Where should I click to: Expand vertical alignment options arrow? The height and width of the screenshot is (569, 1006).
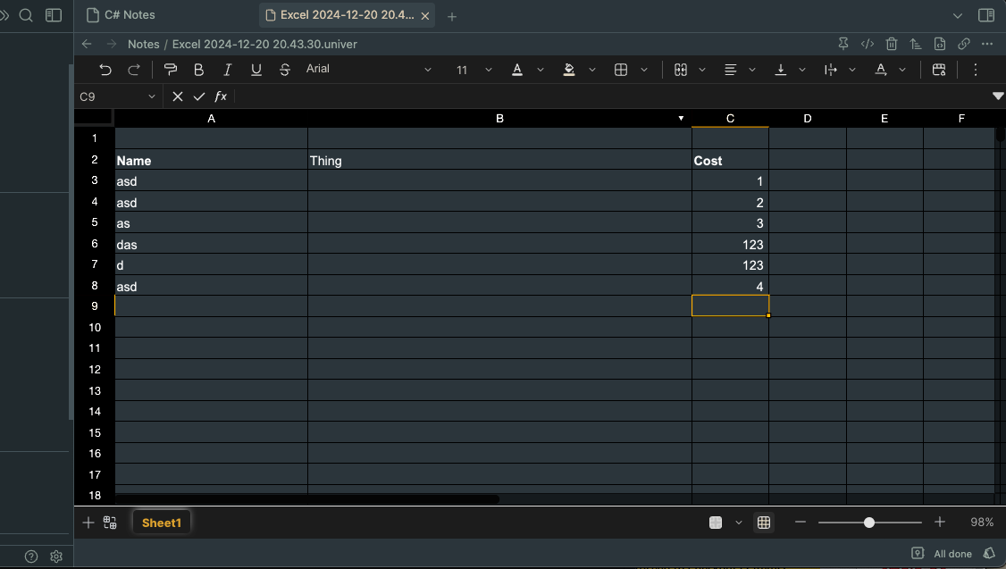click(x=802, y=70)
